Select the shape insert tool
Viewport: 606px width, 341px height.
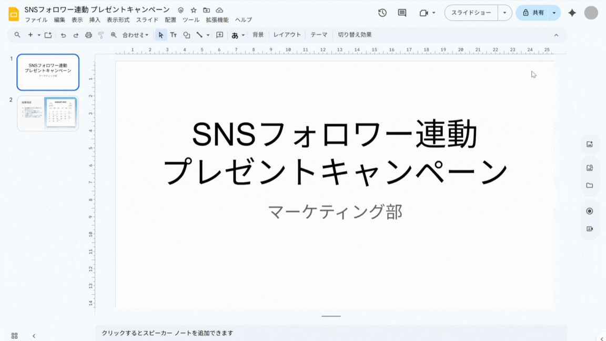tap(187, 35)
